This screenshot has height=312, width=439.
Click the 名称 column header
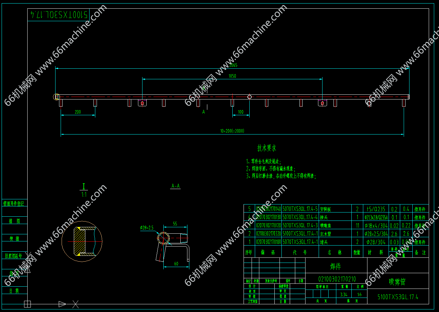pos(335,253)
